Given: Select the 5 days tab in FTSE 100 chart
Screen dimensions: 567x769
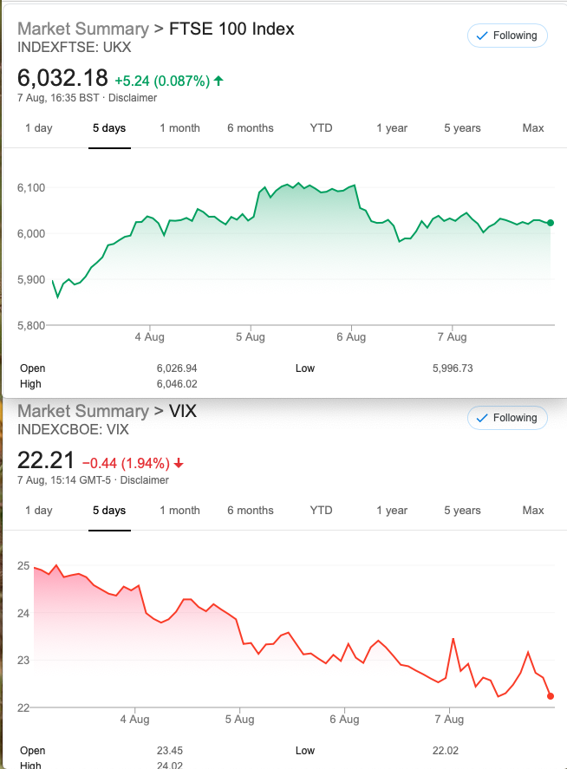Looking at the screenshot, I should (109, 128).
